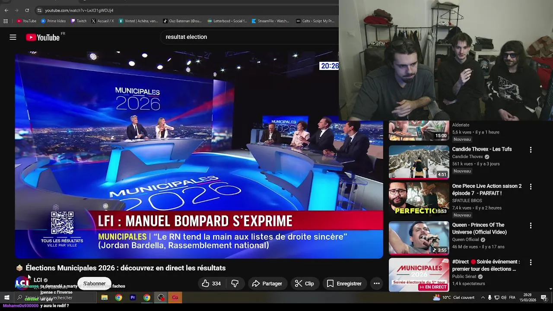Image resolution: width=553 pixels, height=311 pixels.
Task: Open the Prime Video bookmark
Action: click(53, 21)
